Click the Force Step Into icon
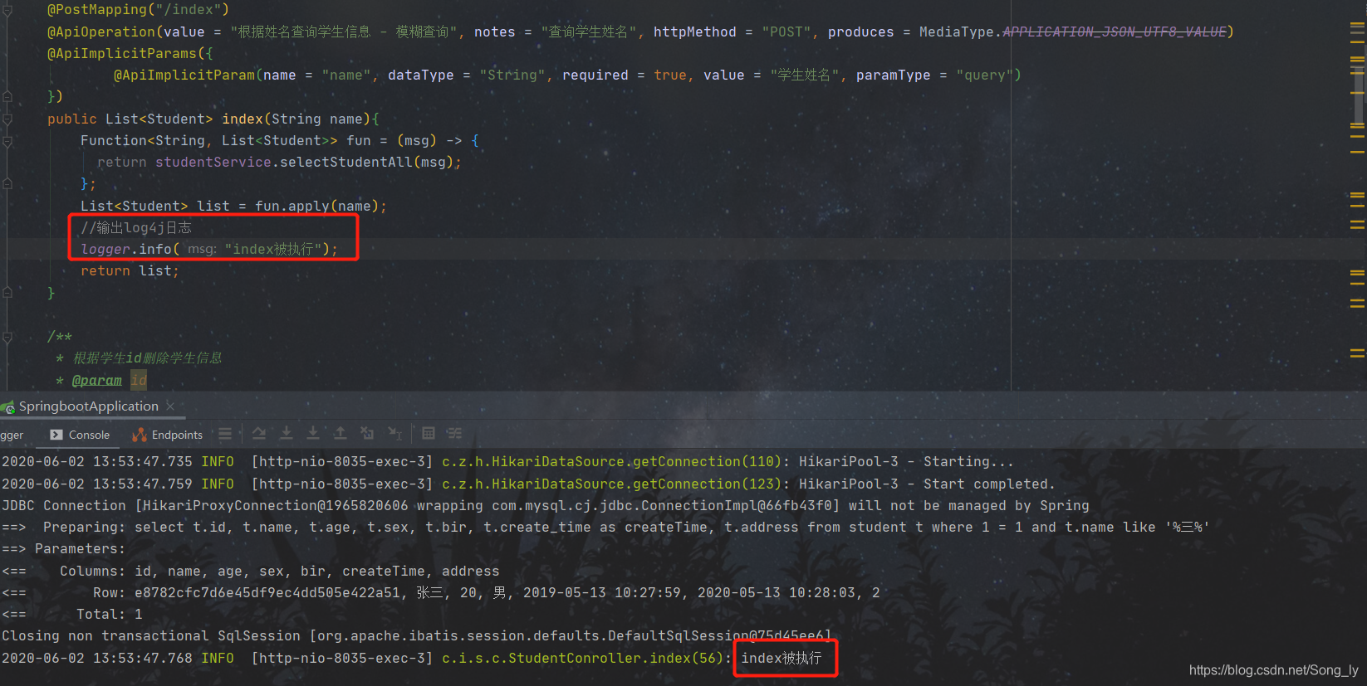Screen dimensions: 1367x686 (313, 434)
